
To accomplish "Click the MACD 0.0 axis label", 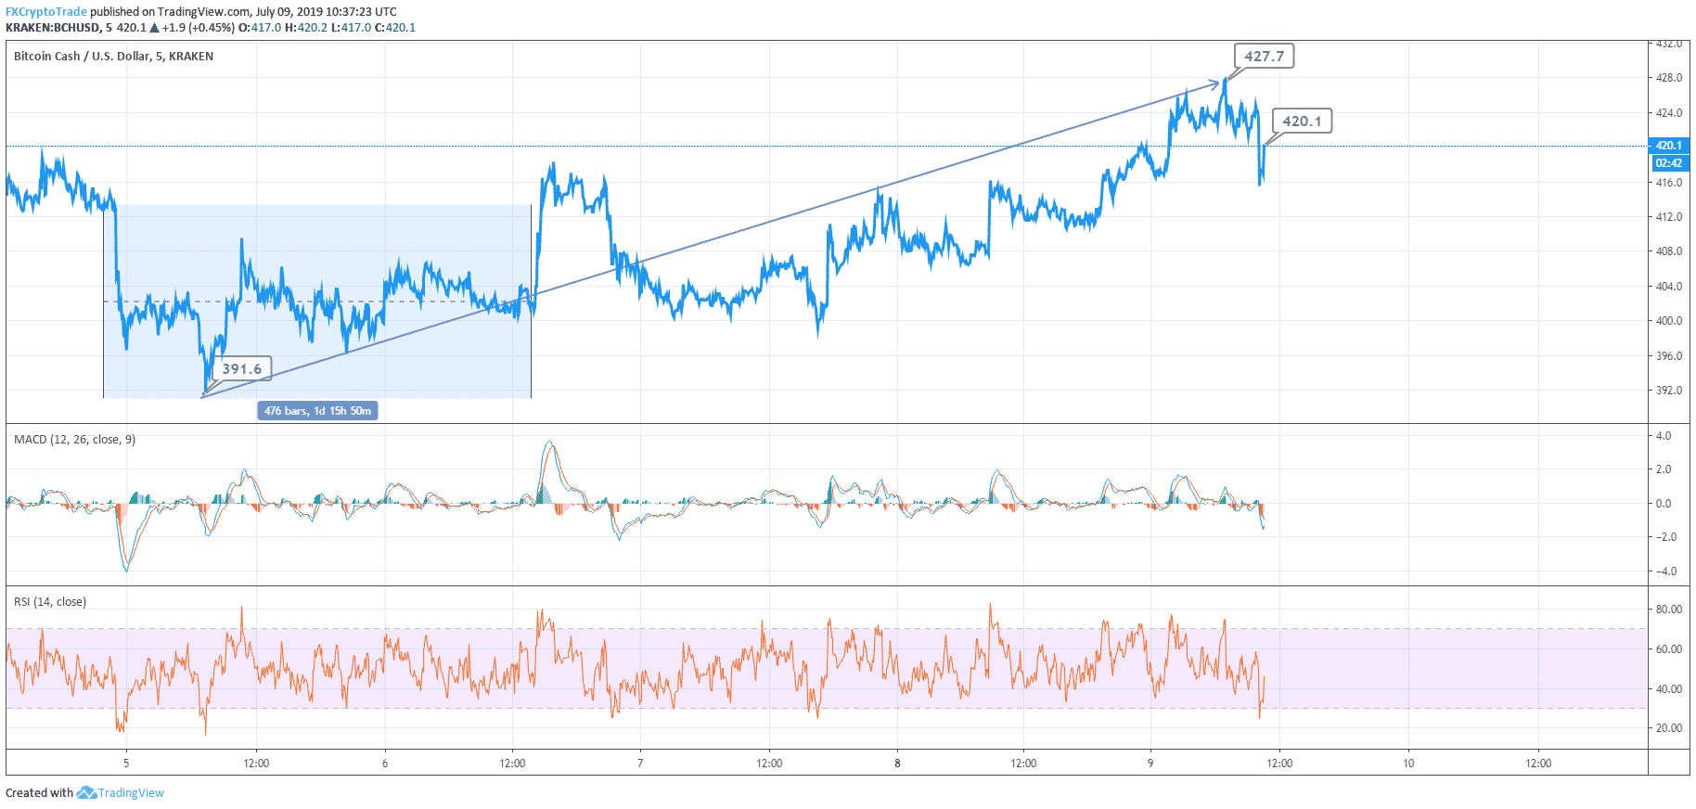I will tap(1664, 504).
